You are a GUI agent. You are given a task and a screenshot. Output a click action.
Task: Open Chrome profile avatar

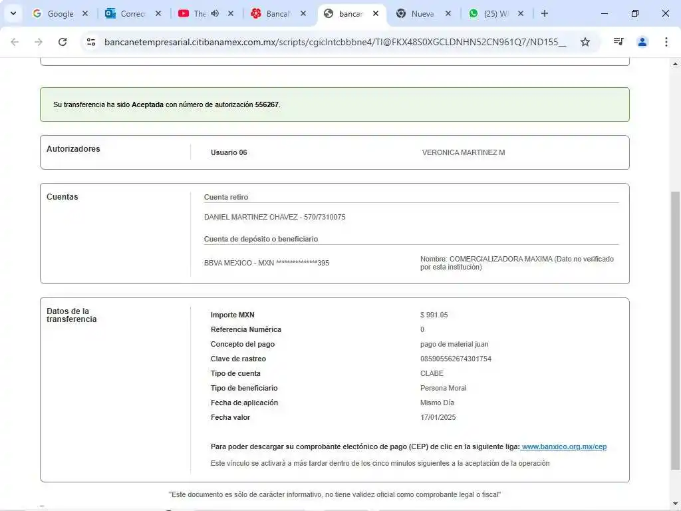click(642, 42)
